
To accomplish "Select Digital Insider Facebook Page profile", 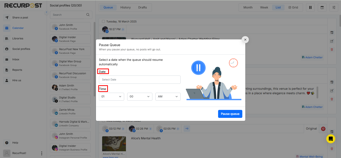I will click(70, 39).
